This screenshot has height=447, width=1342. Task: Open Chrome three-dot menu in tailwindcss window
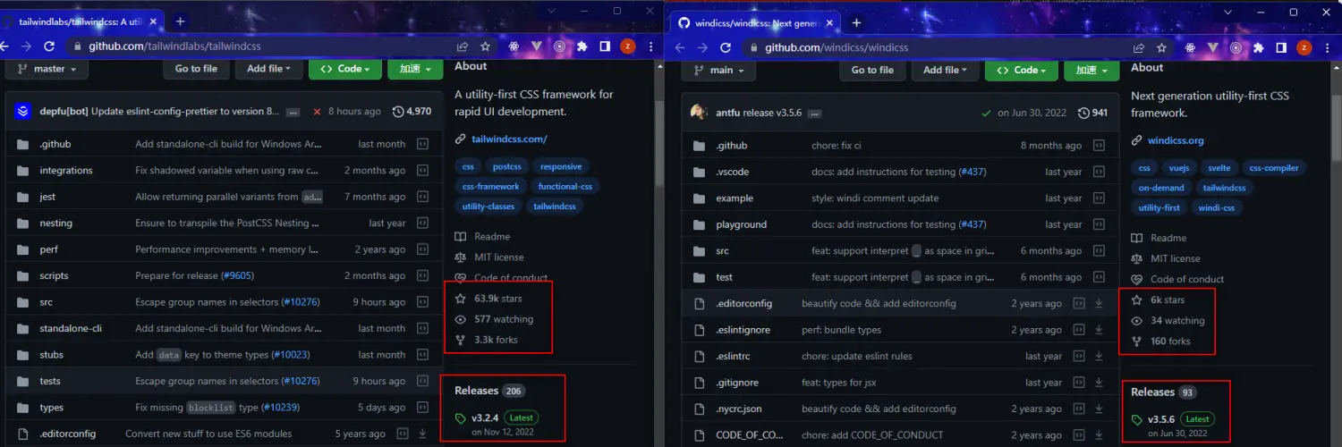(x=649, y=46)
